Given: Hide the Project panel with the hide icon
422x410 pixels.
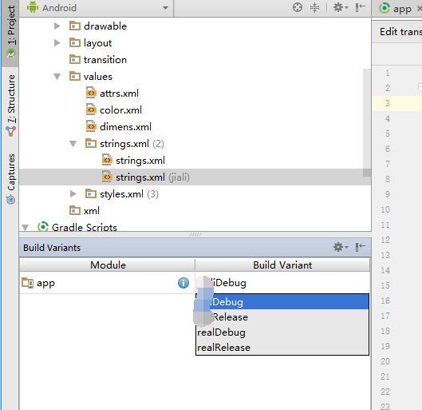Looking at the screenshot, I should 360,7.
